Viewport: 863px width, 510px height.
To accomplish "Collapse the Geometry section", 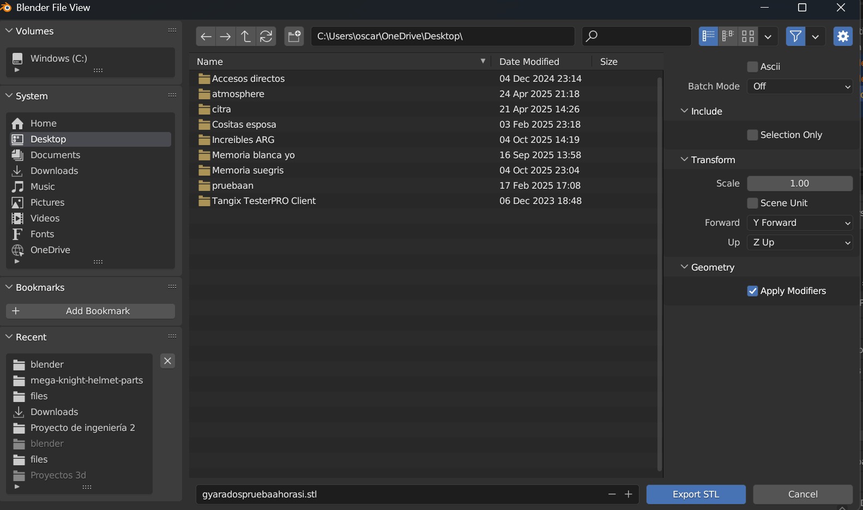I will click(708, 267).
